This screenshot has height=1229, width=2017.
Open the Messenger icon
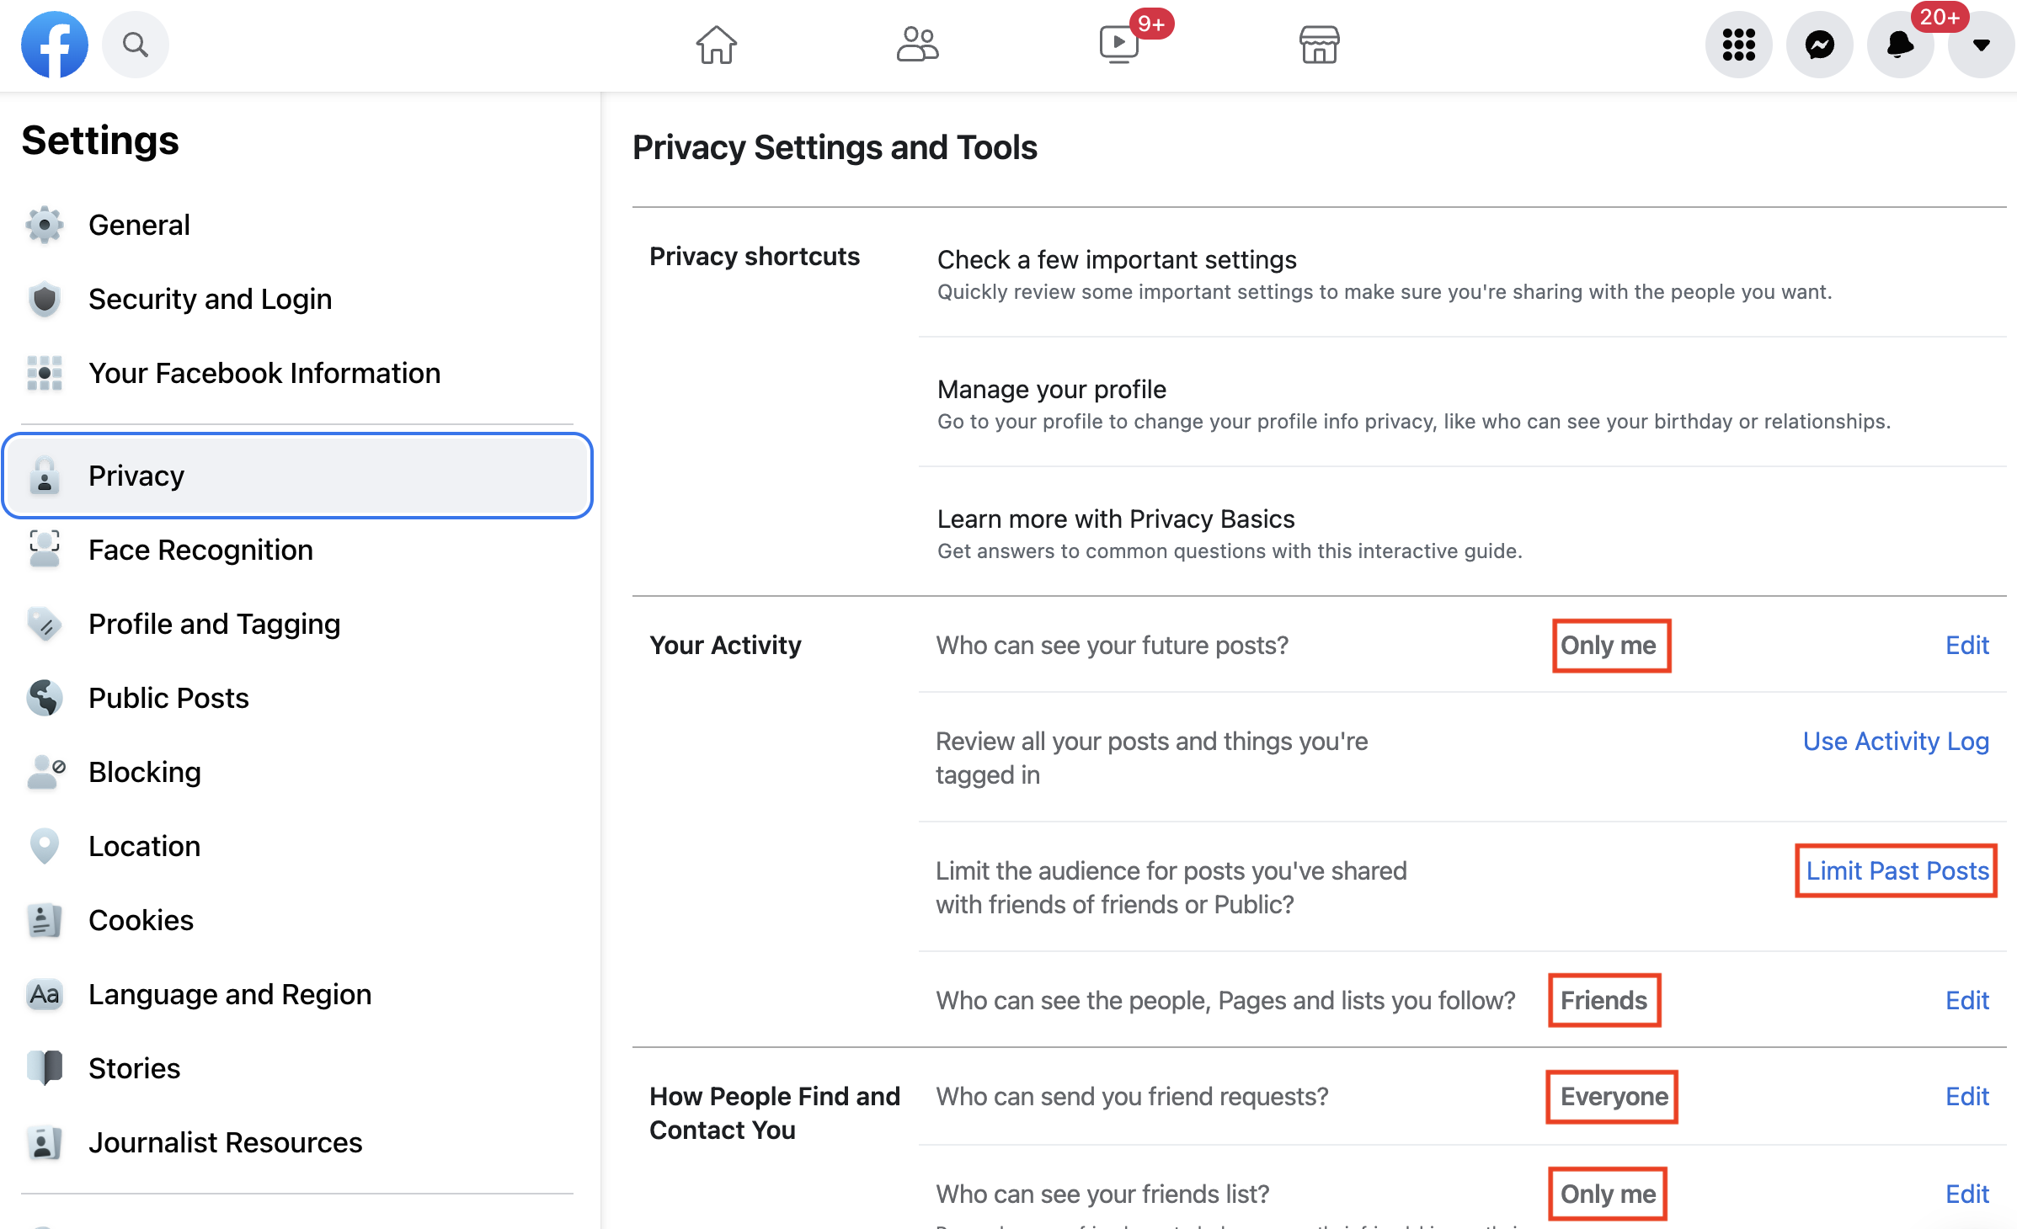(1819, 45)
